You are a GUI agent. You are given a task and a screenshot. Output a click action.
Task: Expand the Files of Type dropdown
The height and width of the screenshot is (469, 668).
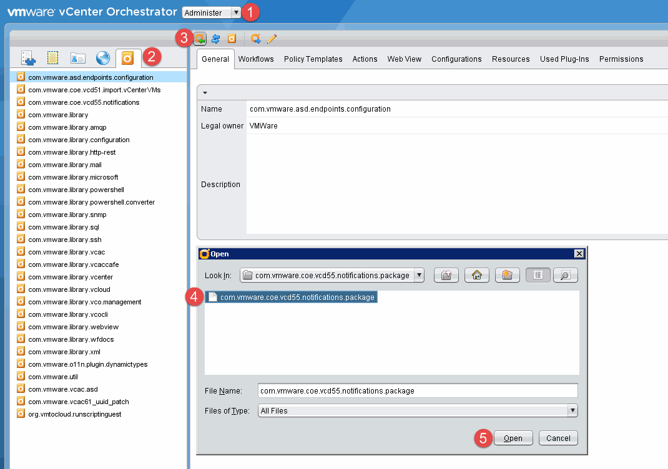click(572, 410)
